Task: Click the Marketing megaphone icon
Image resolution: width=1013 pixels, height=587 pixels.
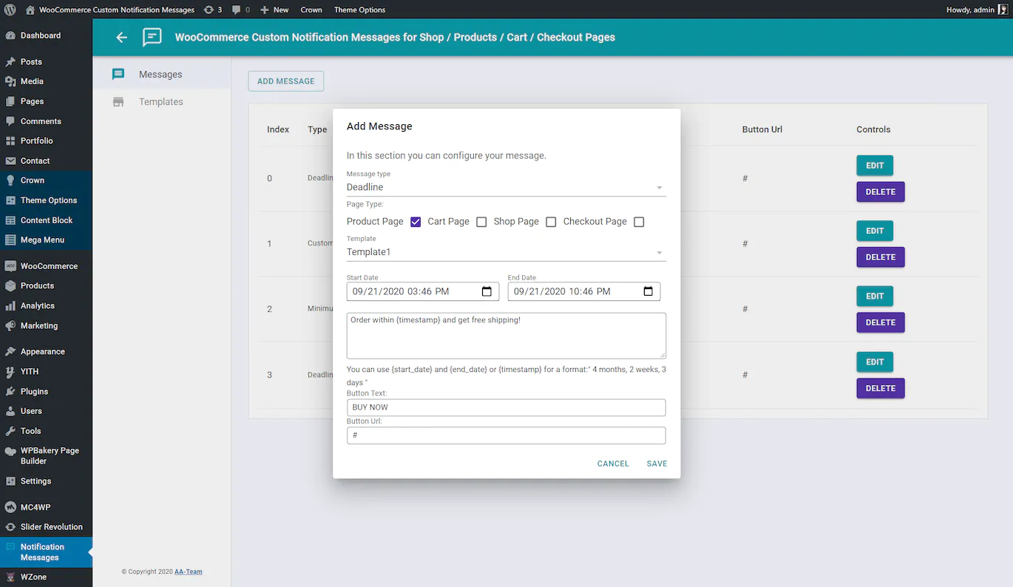Action: point(10,325)
